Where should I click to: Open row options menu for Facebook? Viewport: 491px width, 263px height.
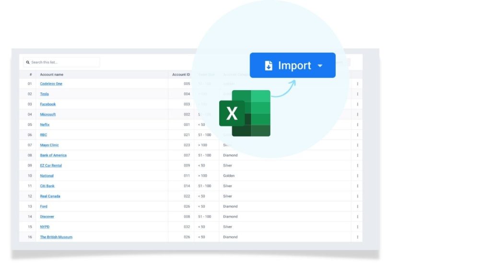point(357,104)
